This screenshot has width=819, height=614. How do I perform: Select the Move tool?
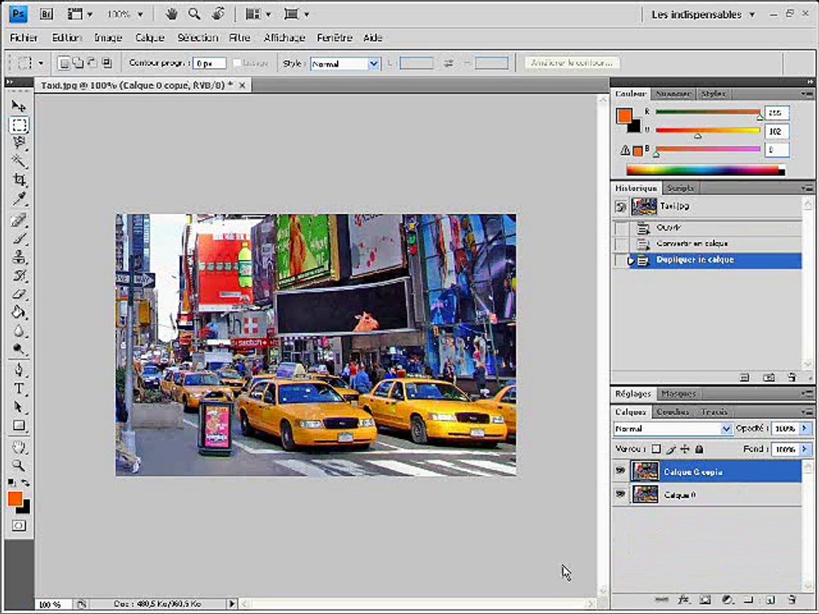click(19, 106)
